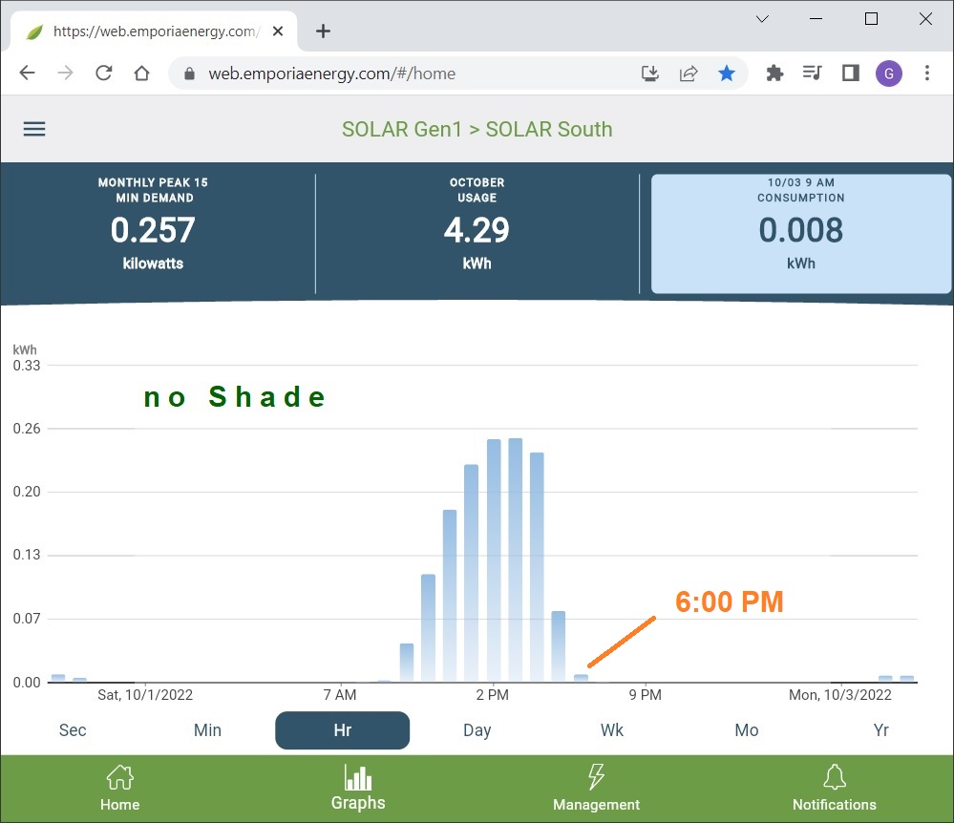
Task: Switch to Min time scale
Action: click(x=207, y=730)
